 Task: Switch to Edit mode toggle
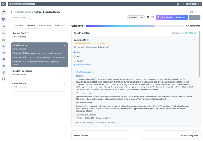pos(141,17)
